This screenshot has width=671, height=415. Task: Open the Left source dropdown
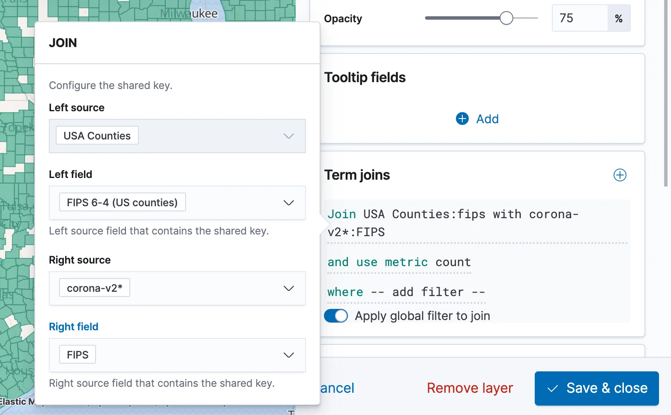tap(288, 136)
